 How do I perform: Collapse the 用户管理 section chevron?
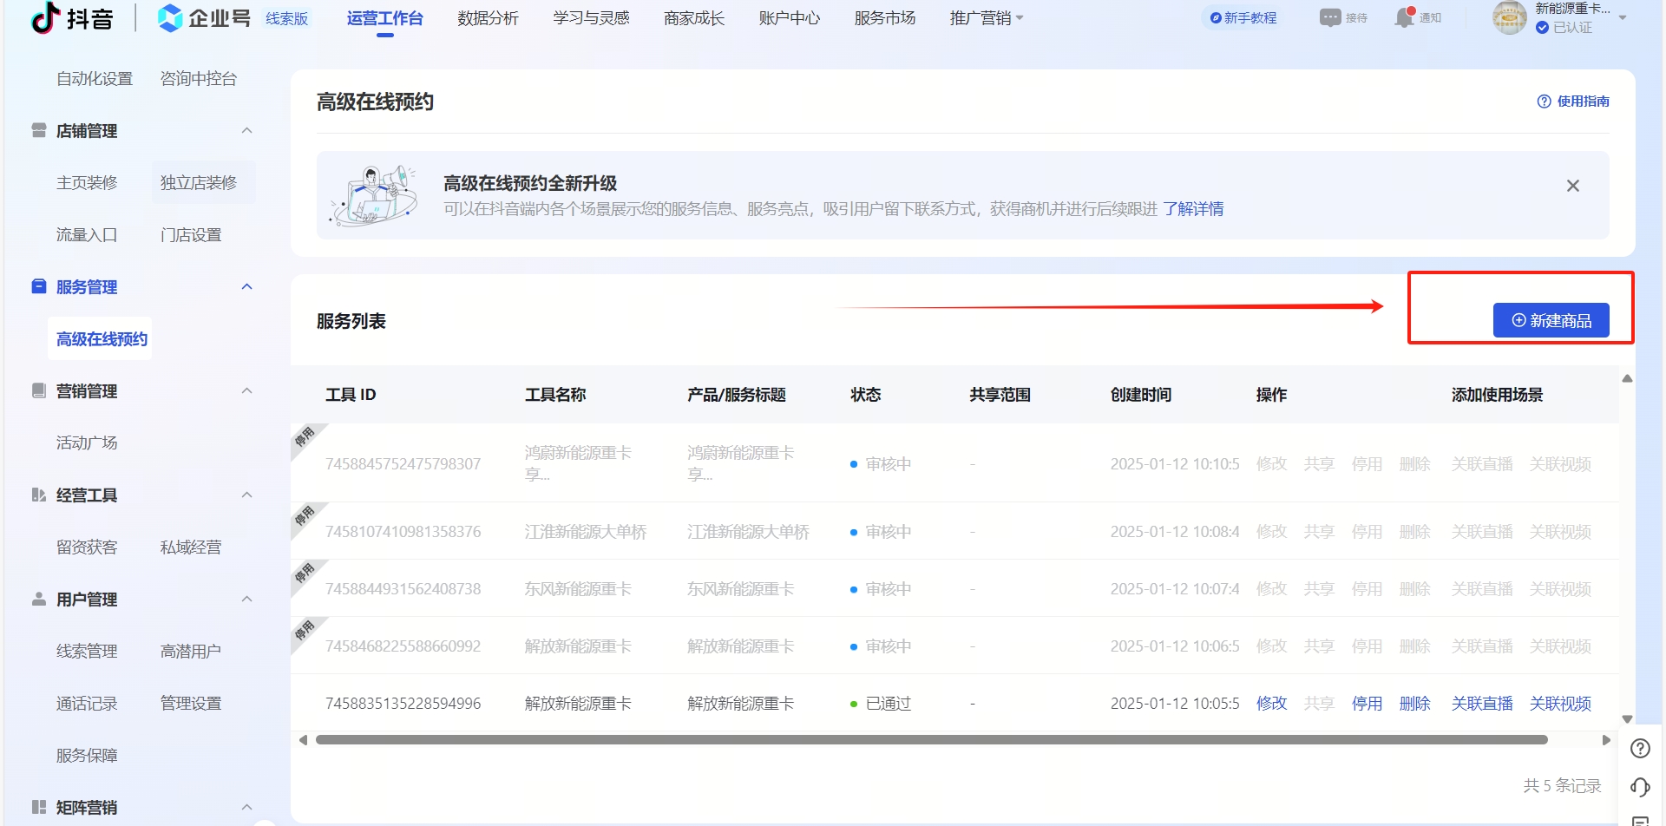(x=246, y=599)
